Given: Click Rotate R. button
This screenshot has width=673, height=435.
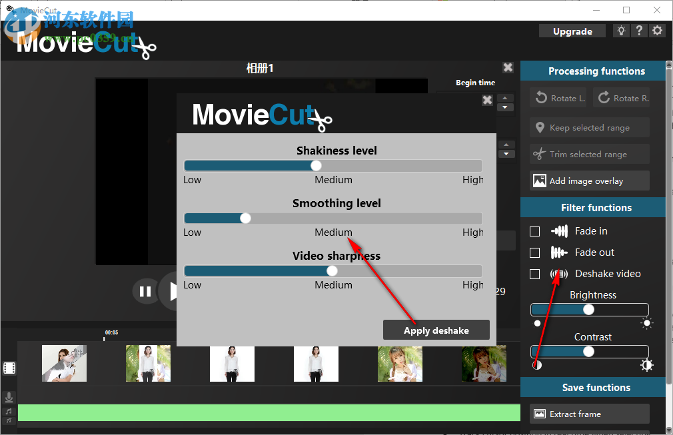Looking at the screenshot, I should 622,98.
